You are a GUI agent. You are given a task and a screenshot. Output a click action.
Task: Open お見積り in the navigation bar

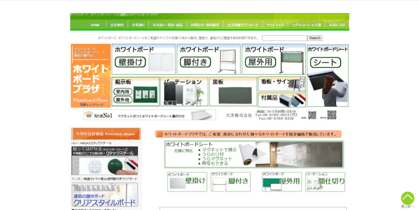(x=138, y=25)
